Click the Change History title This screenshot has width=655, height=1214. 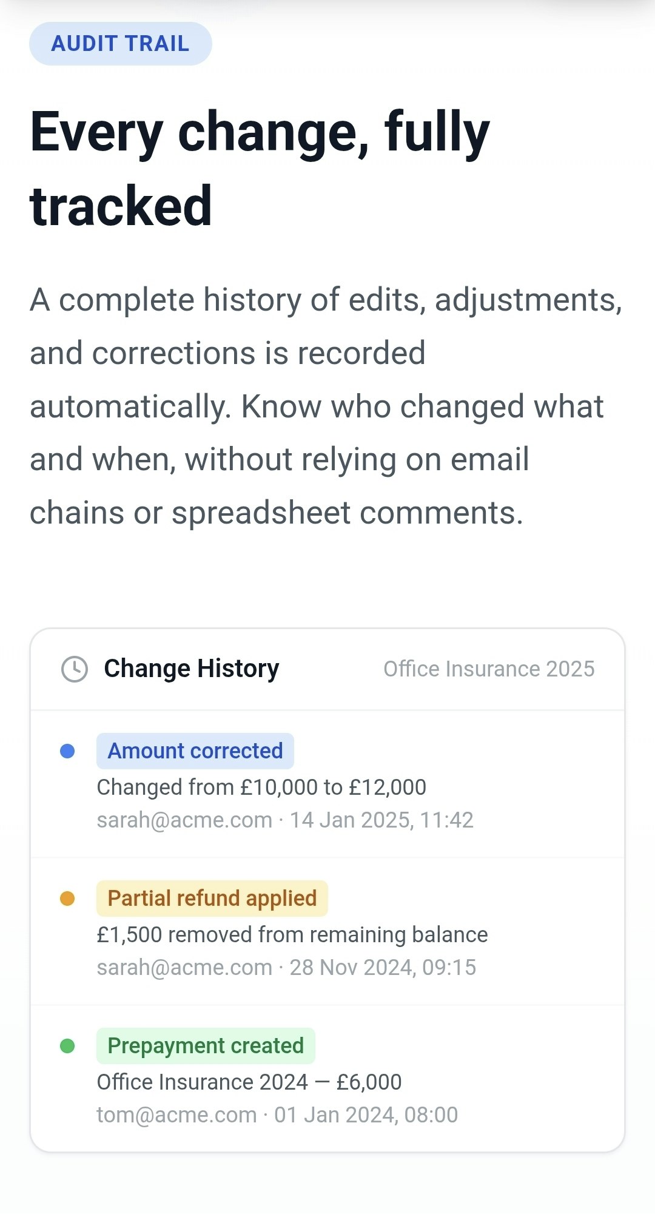pyautogui.click(x=191, y=669)
